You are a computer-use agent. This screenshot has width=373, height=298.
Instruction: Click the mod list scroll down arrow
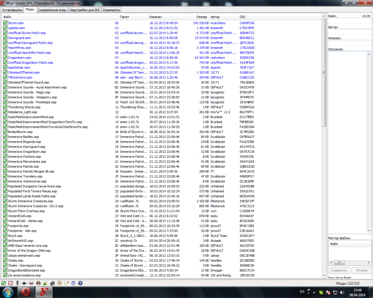[x=324, y=276]
